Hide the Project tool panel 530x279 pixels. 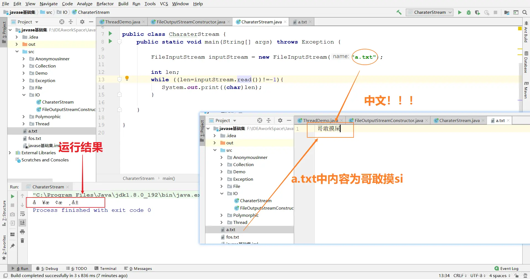pos(91,22)
